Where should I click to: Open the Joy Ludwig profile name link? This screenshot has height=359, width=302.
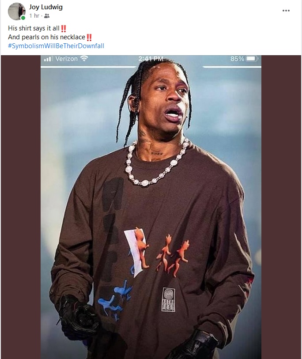[46, 7]
